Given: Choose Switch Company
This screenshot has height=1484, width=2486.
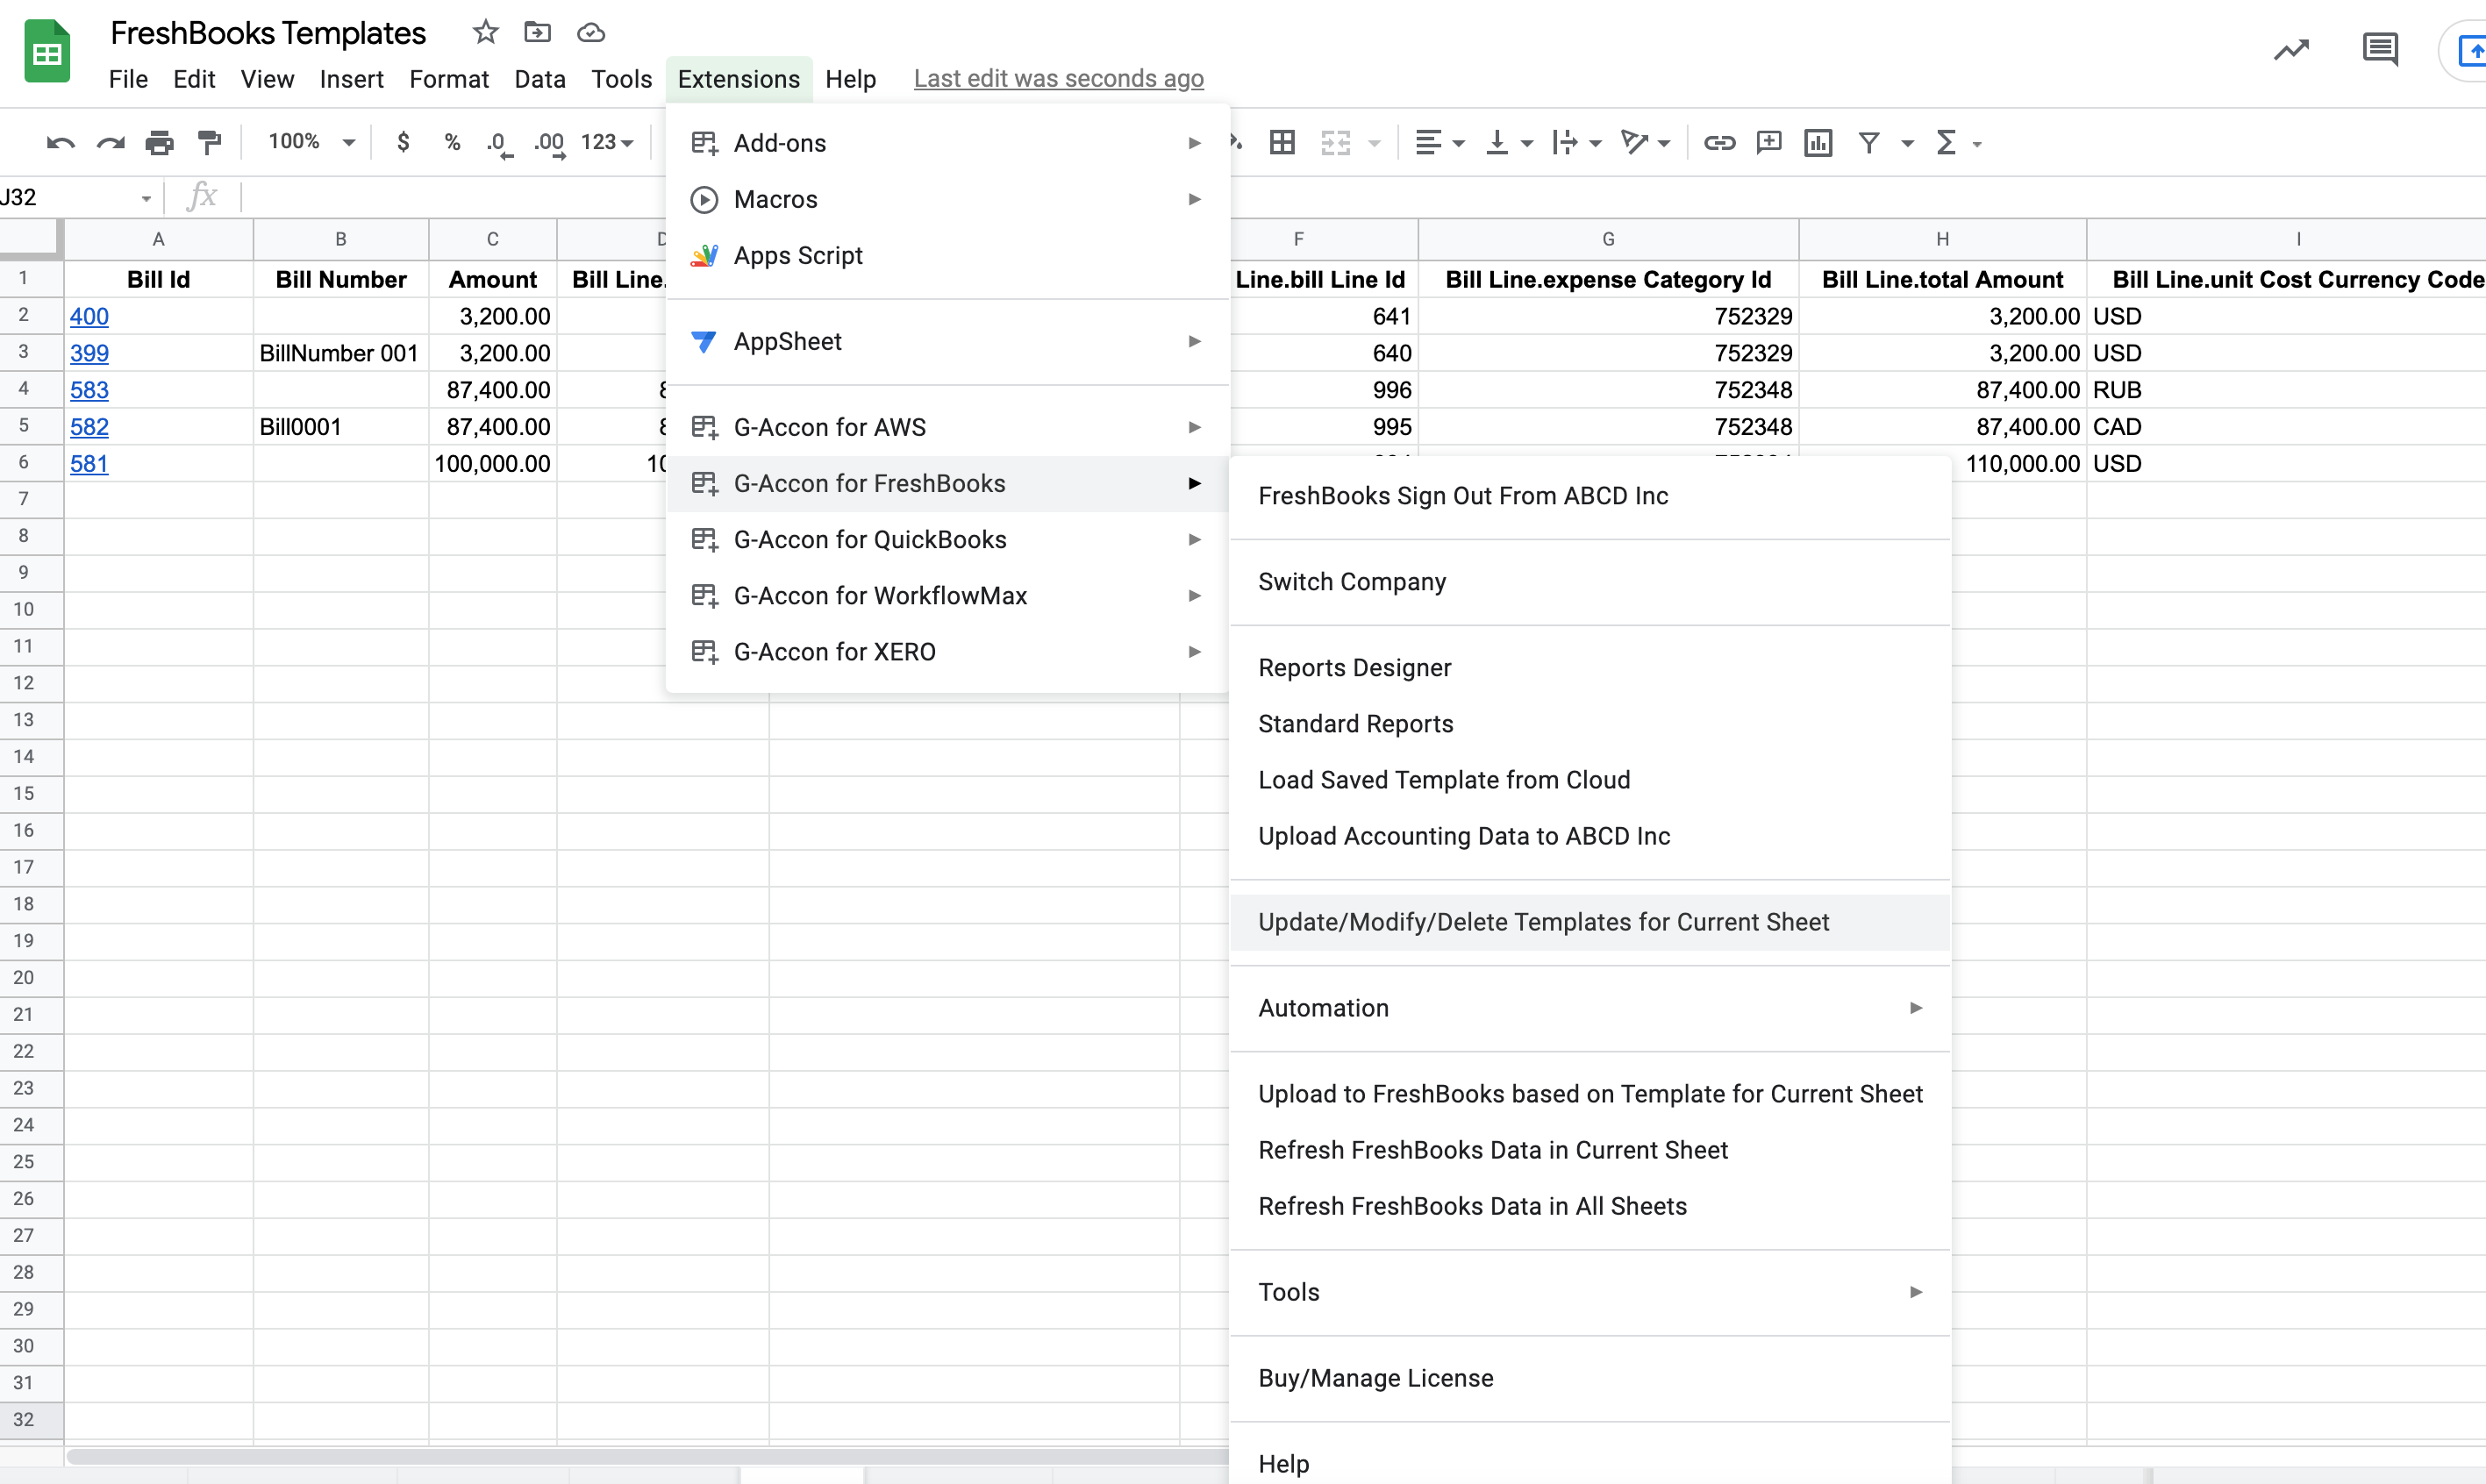Looking at the screenshot, I should tap(1590, 582).
